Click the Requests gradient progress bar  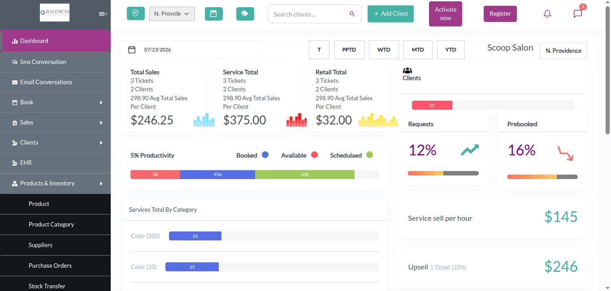tap(443, 173)
